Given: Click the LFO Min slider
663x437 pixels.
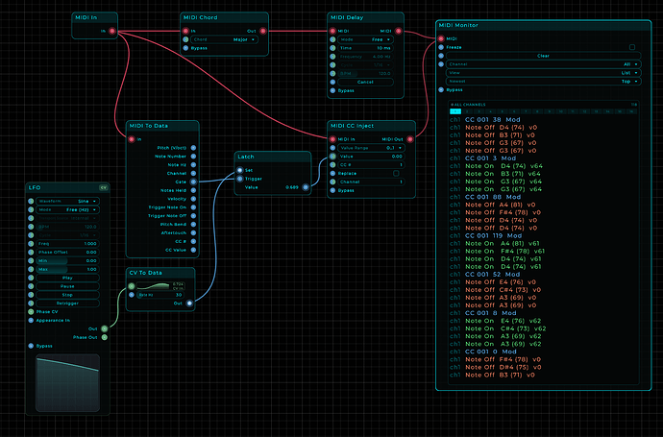Looking at the screenshot, I should (x=67, y=261).
